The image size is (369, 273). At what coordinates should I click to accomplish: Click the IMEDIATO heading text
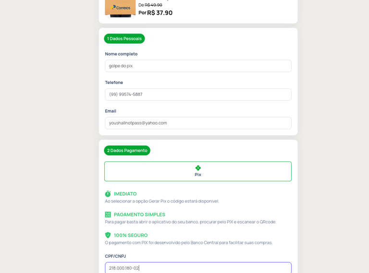point(125,194)
